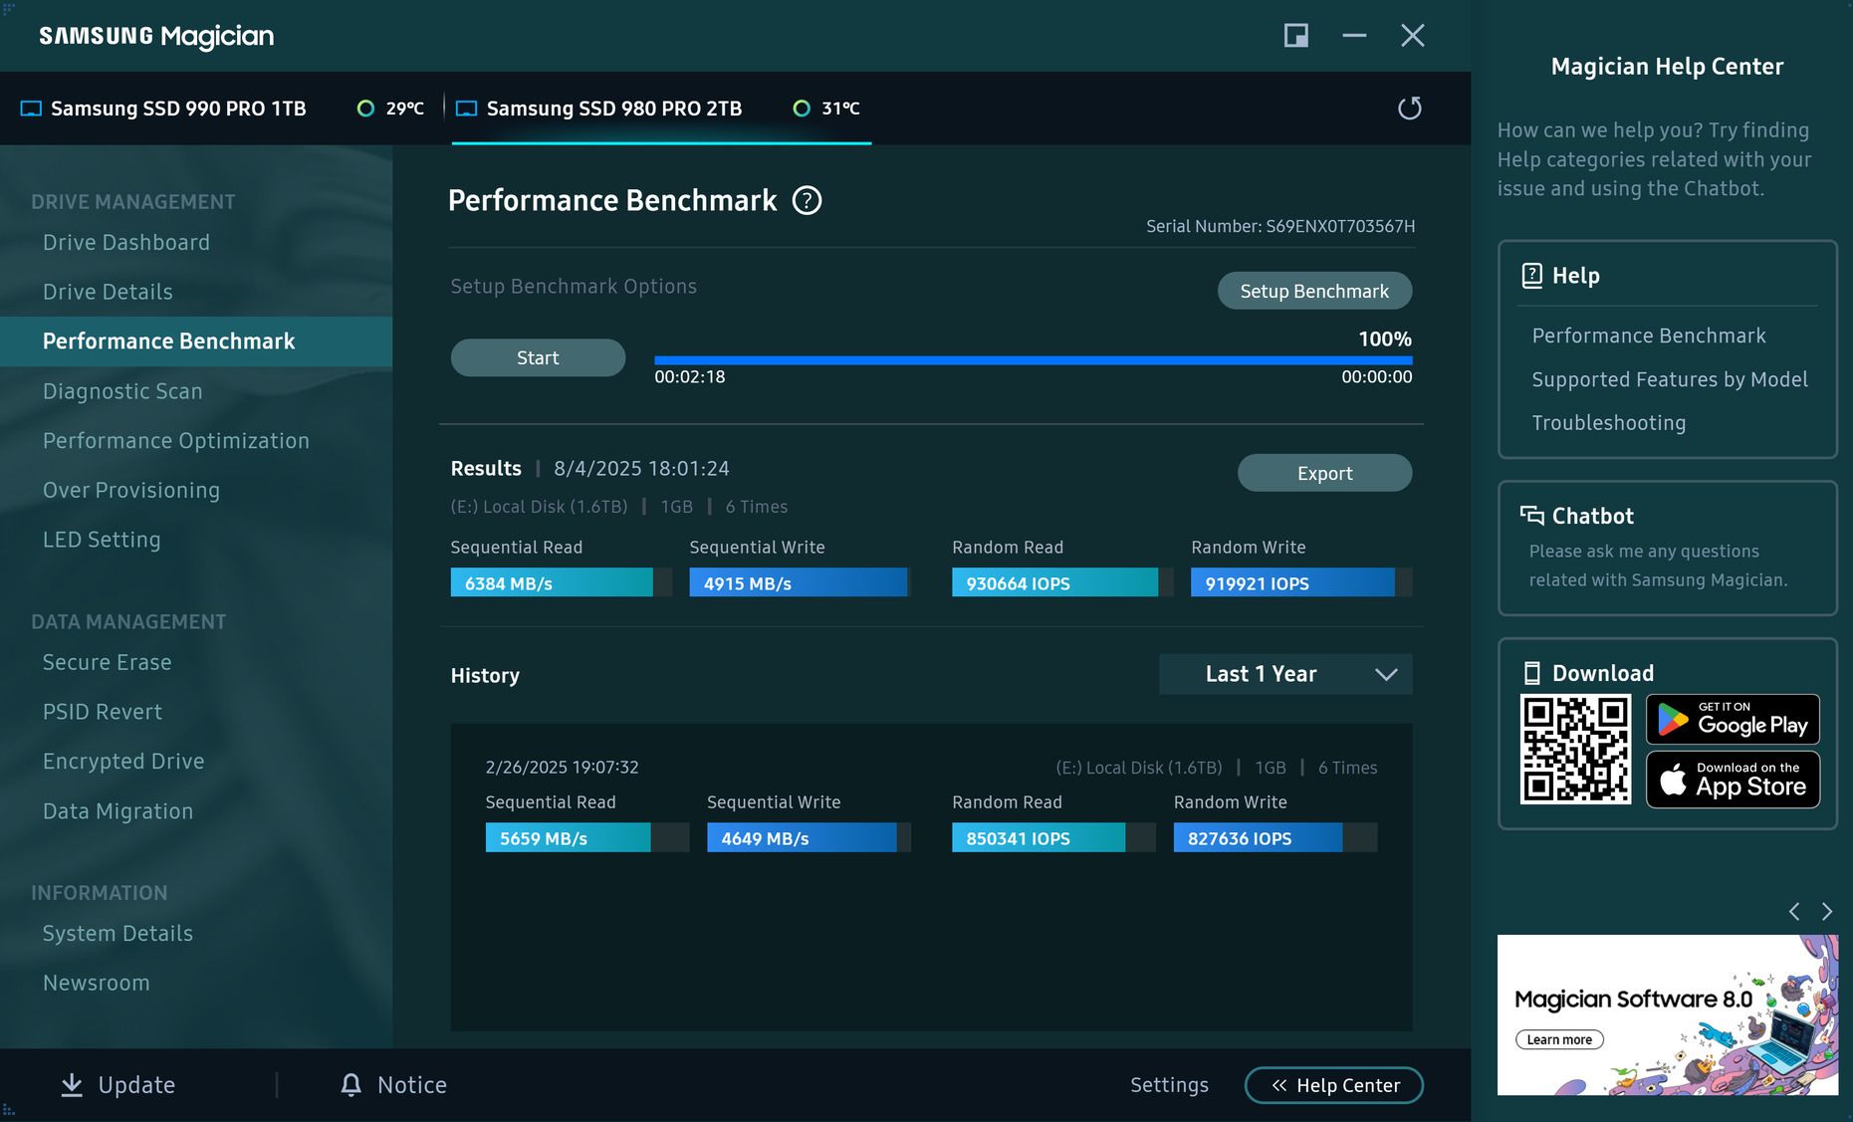1853x1122 pixels.
Task: Open the Update download icon
Action: [72, 1085]
